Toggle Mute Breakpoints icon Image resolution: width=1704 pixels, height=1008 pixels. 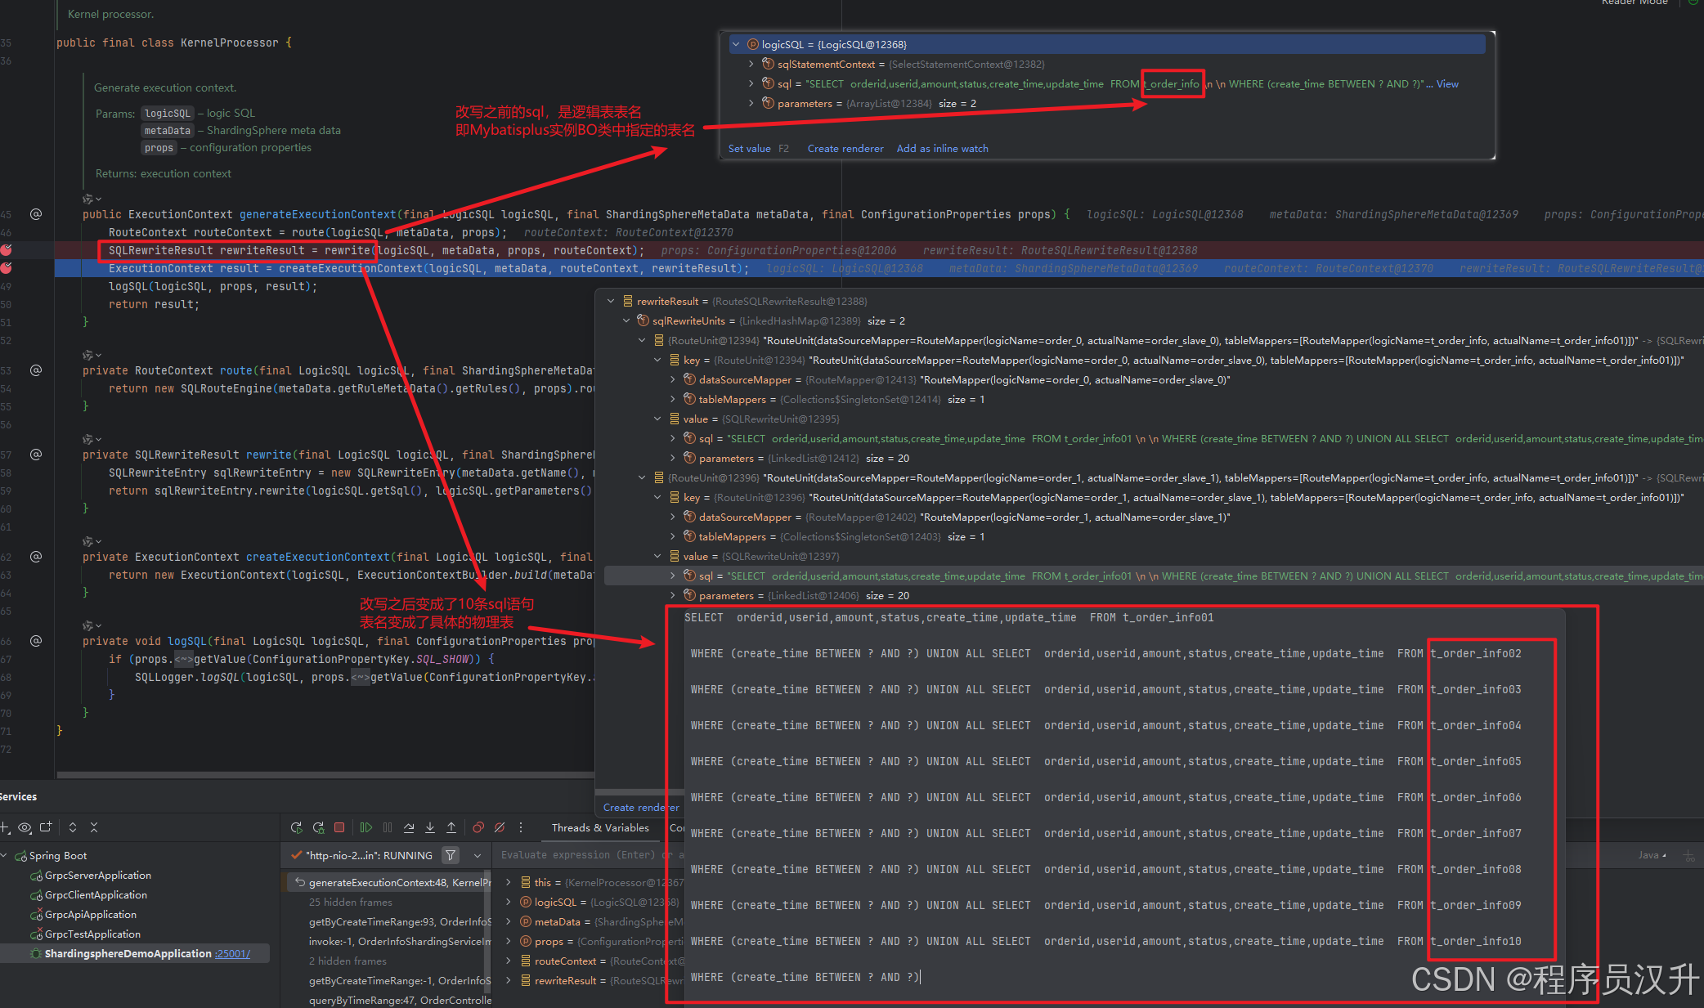[x=500, y=827]
